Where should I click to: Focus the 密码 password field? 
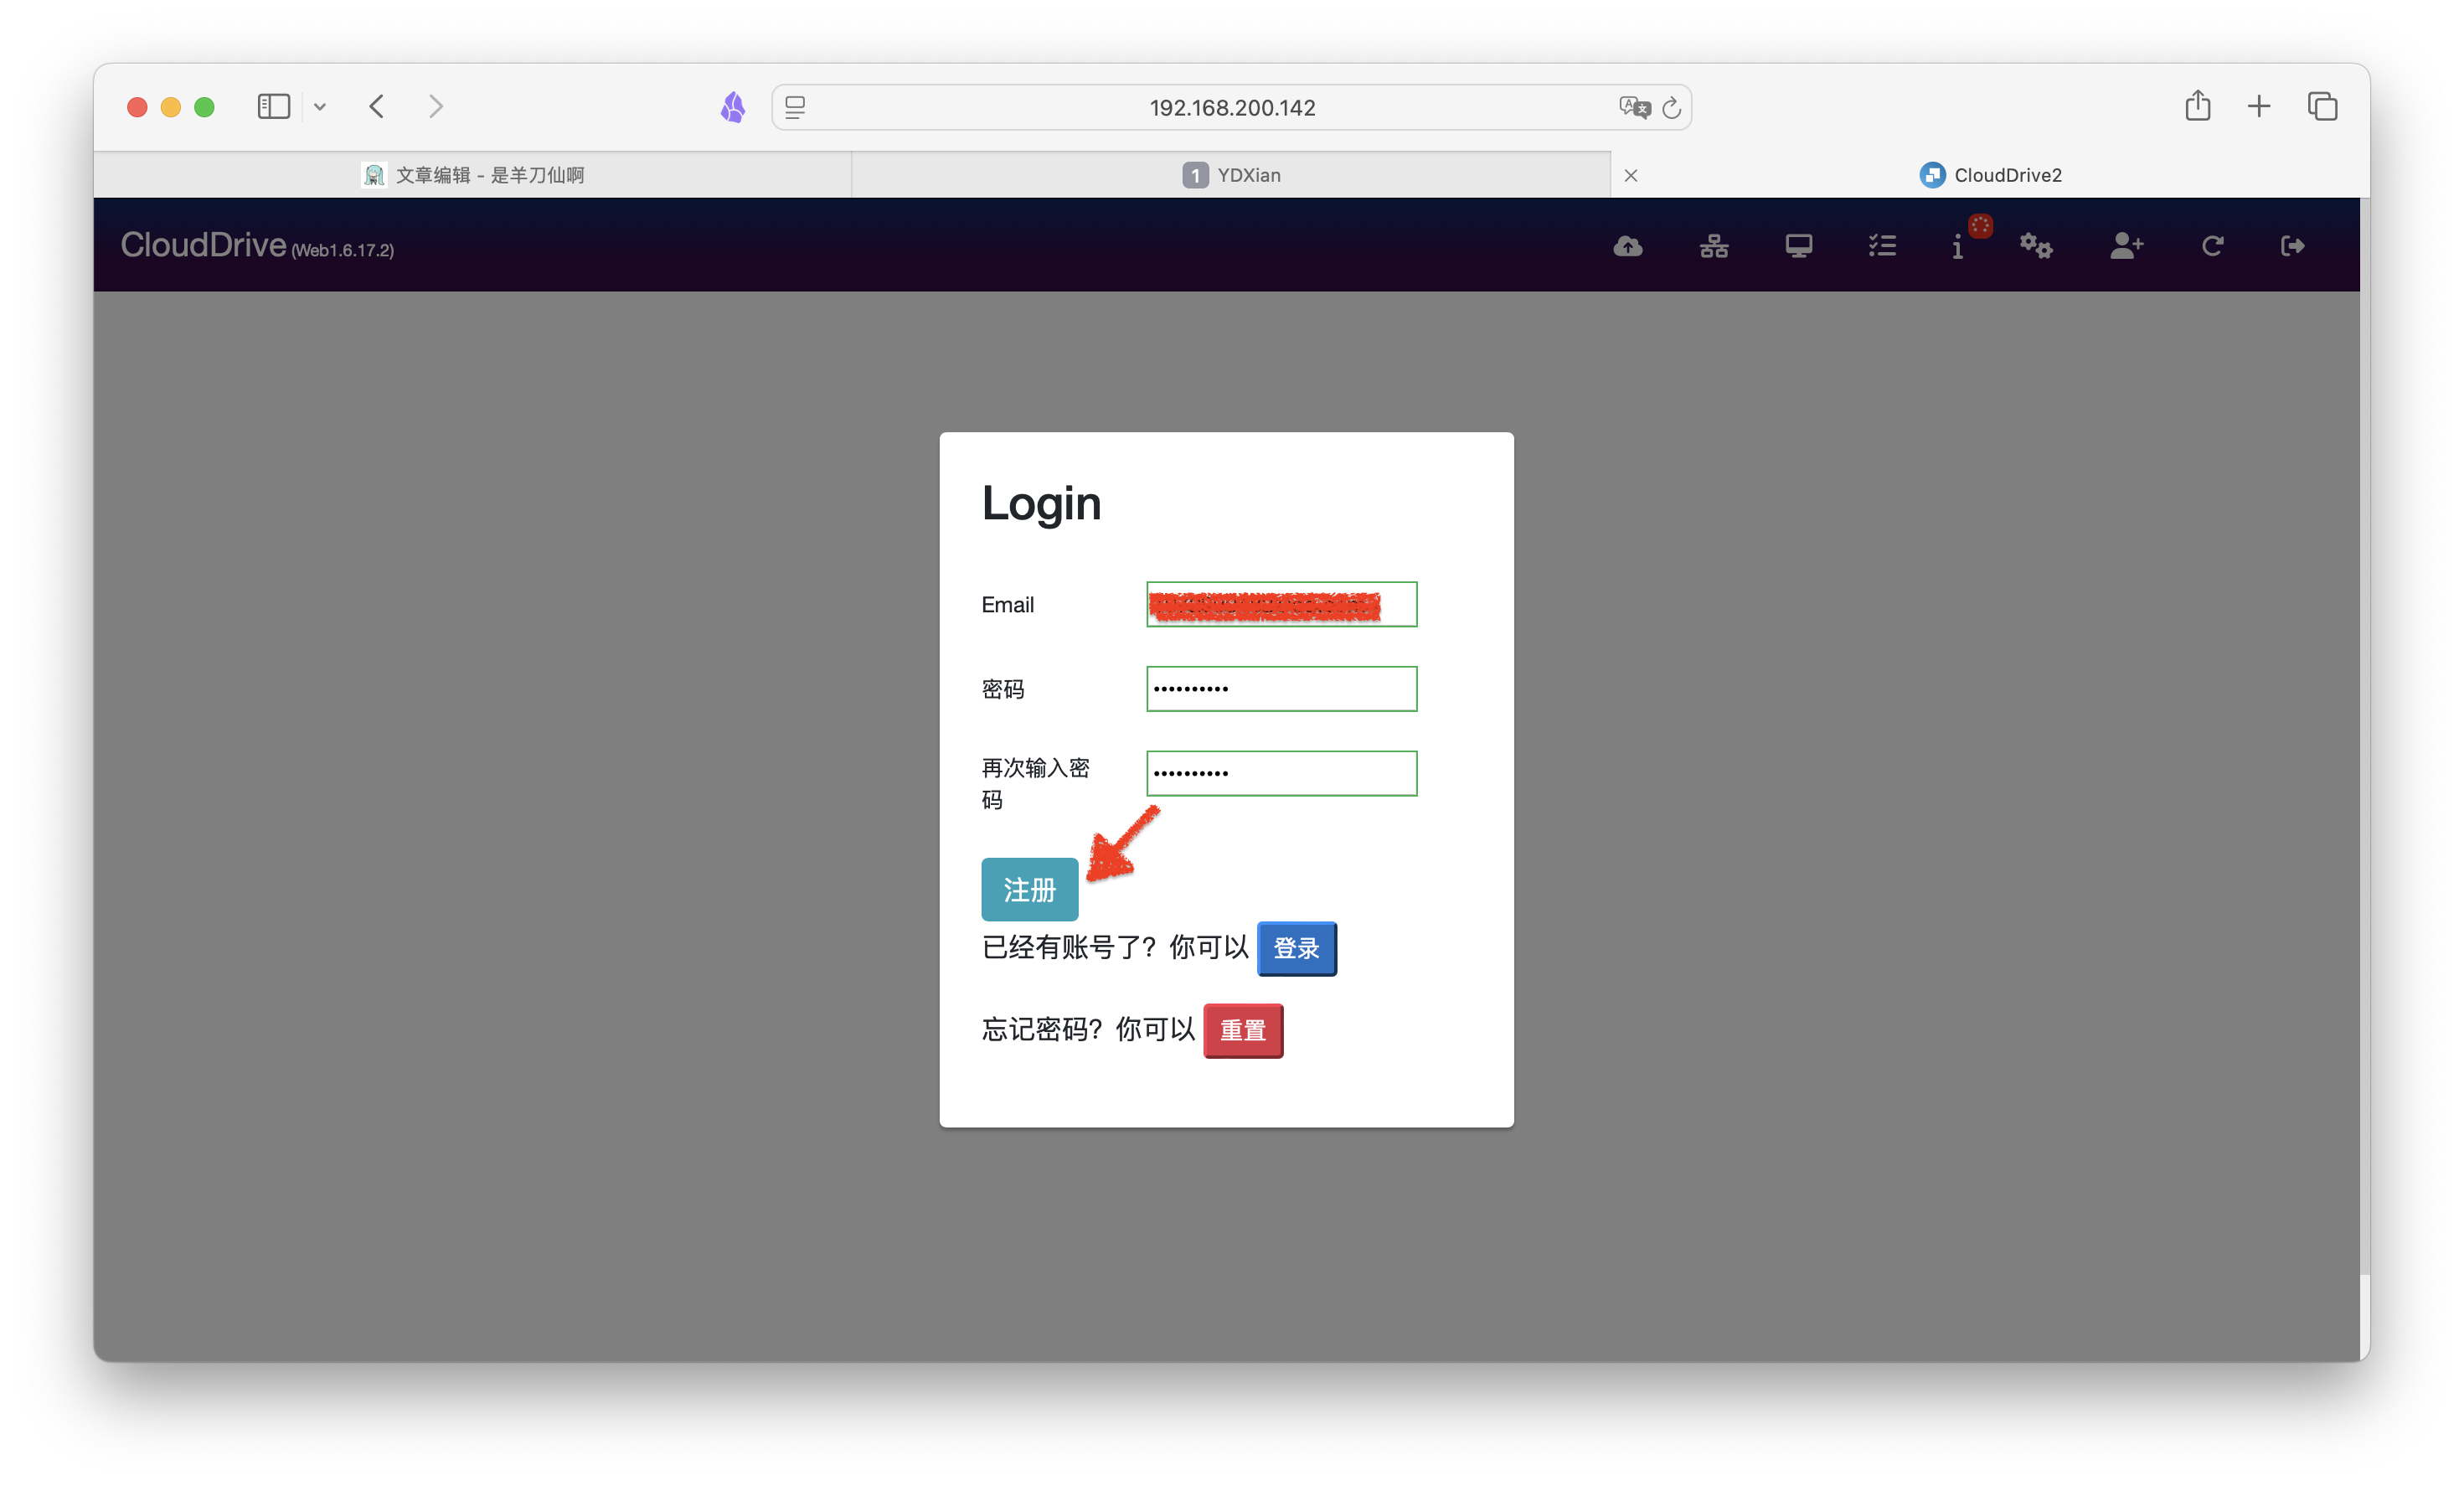tap(1281, 688)
